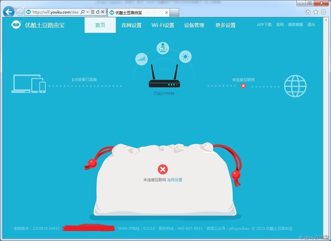The image size is (331, 241).
Task: Open the 首页 home tab
Action: point(100,25)
